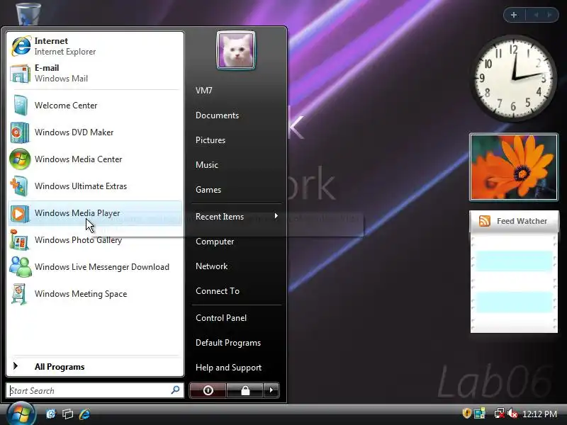Click Switch Between Windows taskbar icon
Viewport: 567px width, 425px height.
[67, 414]
